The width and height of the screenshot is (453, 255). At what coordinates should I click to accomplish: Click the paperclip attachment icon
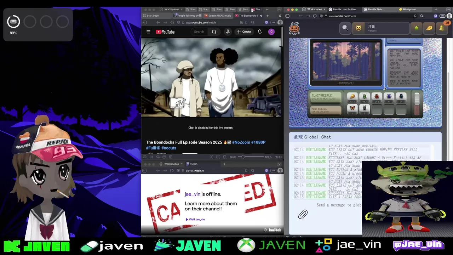tap(303, 214)
